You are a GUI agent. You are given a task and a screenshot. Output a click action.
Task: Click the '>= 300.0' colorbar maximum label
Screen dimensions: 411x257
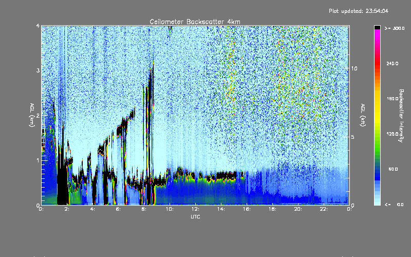[x=395, y=28]
